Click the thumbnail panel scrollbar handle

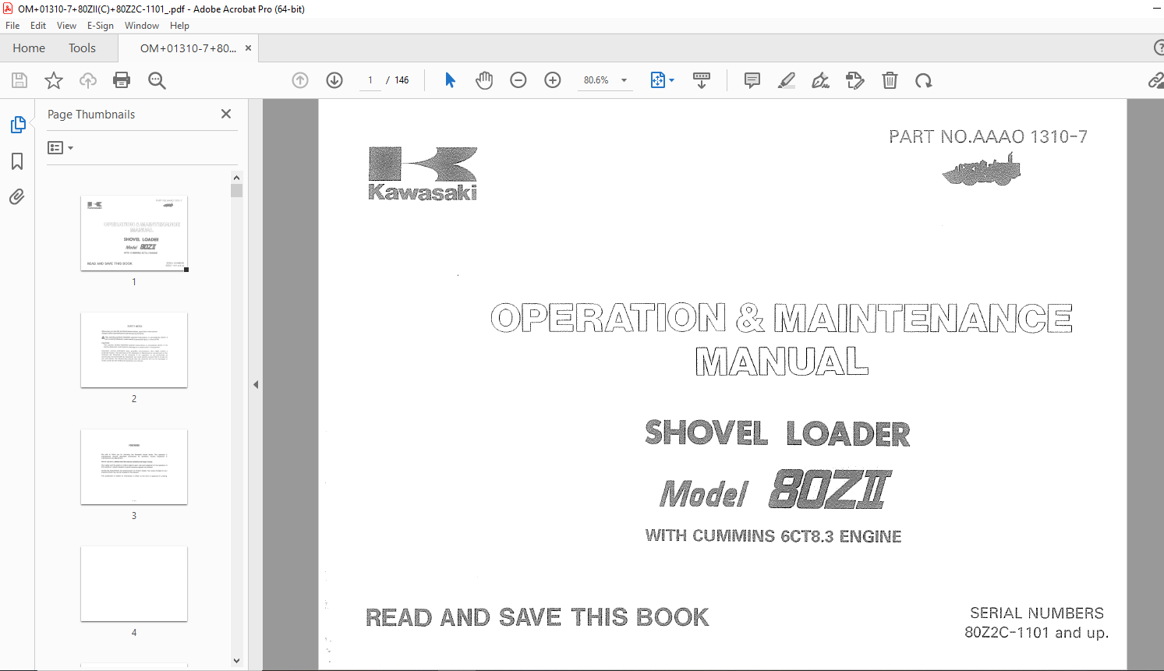237,190
